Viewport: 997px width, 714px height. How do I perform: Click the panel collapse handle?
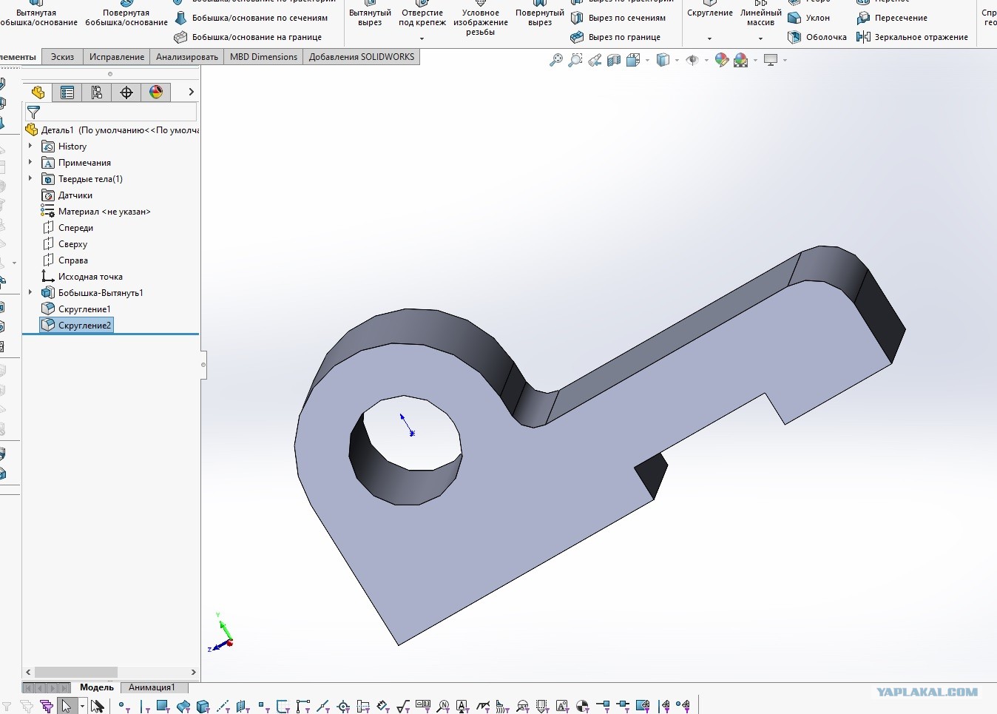tap(203, 365)
